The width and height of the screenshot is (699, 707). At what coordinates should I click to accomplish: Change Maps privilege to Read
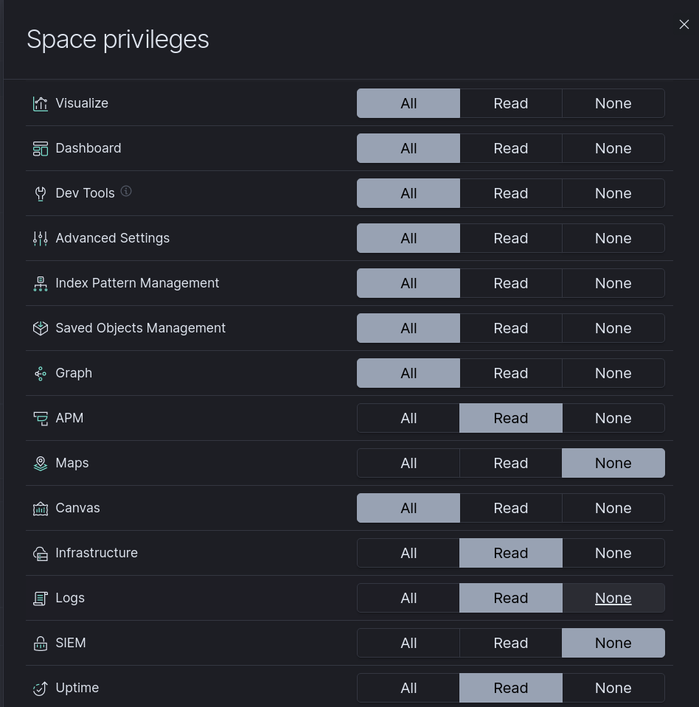coord(510,463)
